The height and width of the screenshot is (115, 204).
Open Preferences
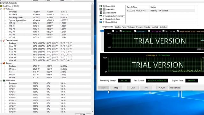point(175,88)
